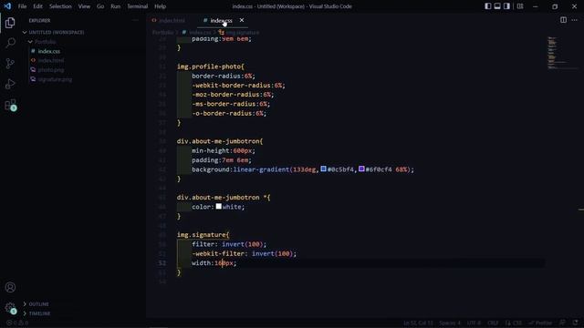Click on '-webkit-filter: invert(100);' line

pyautogui.click(x=244, y=253)
